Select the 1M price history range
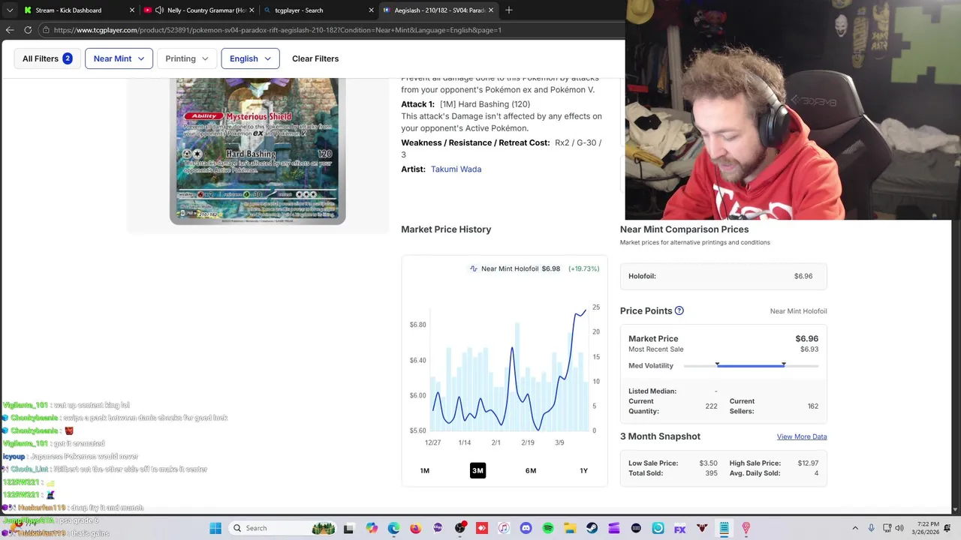The height and width of the screenshot is (540, 961). point(425,470)
